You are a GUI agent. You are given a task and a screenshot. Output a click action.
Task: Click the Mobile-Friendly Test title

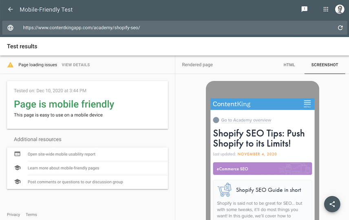click(46, 9)
